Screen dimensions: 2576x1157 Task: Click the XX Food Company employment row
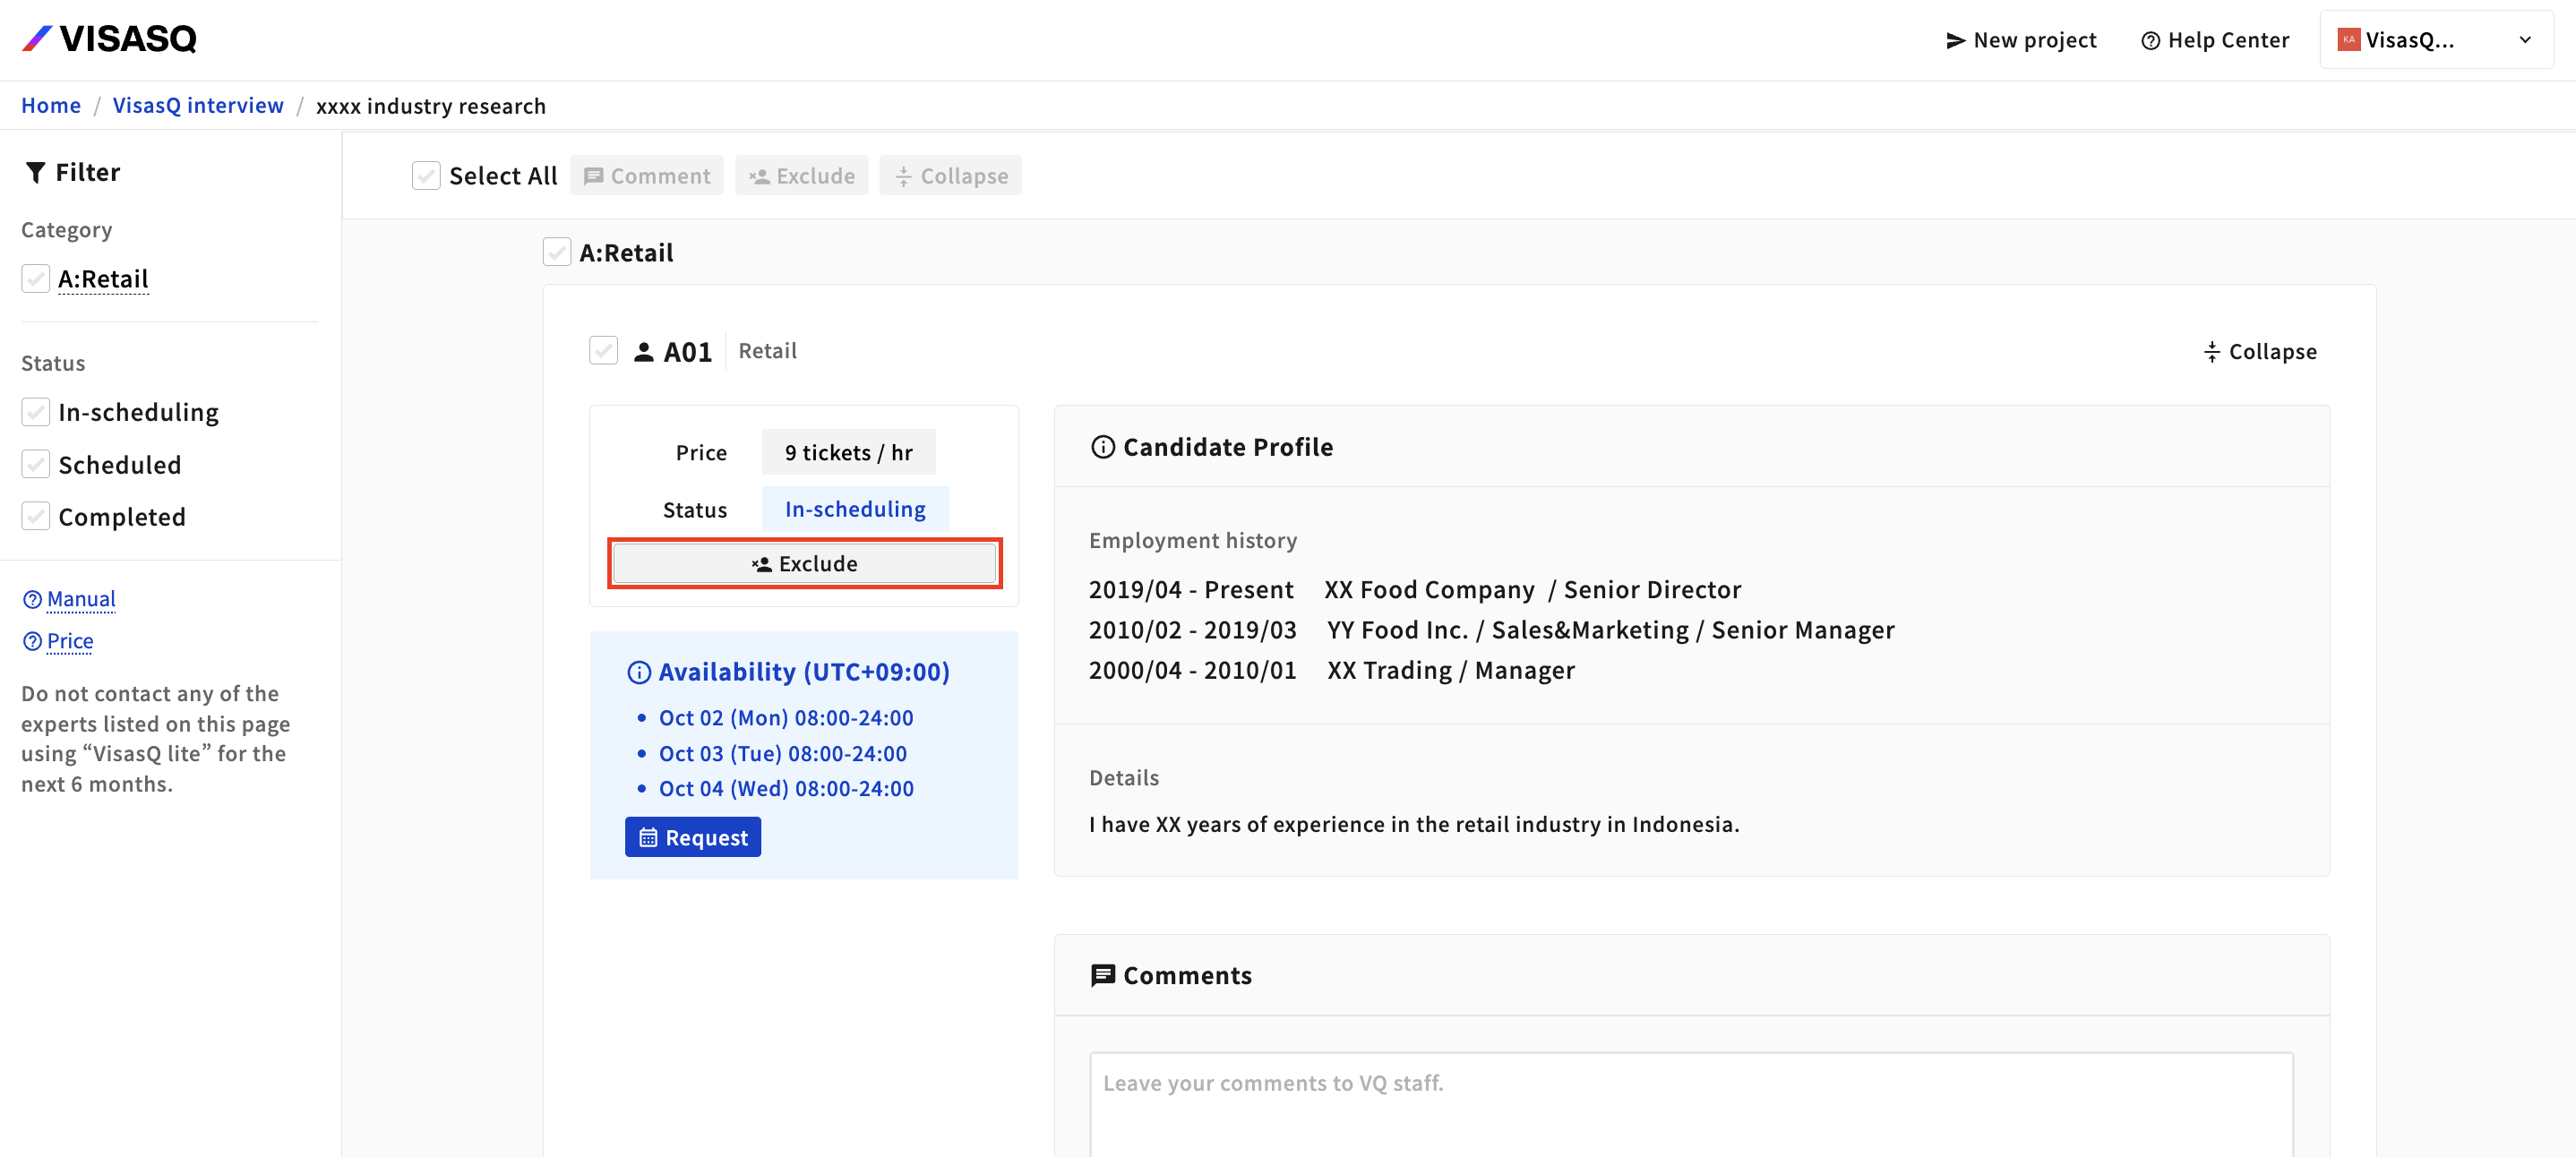click(x=1415, y=589)
